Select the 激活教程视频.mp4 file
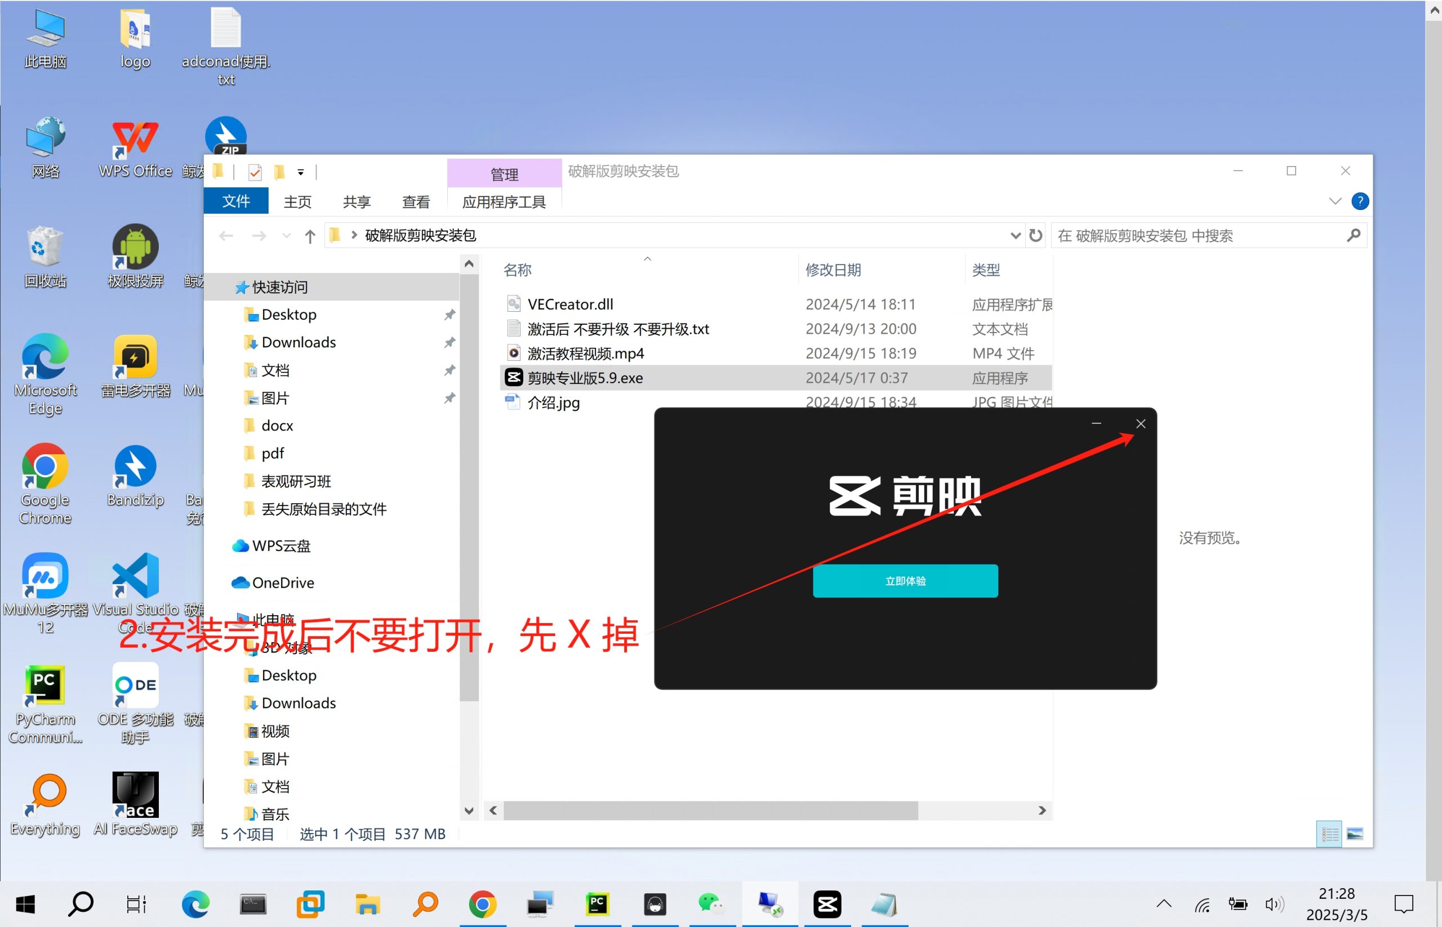The image size is (1442, 927). 776,353
